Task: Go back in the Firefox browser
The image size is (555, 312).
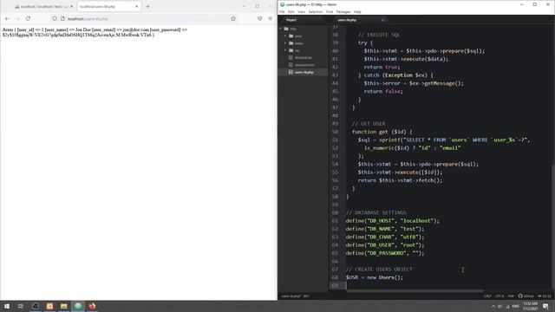Action: click(8, 18)
